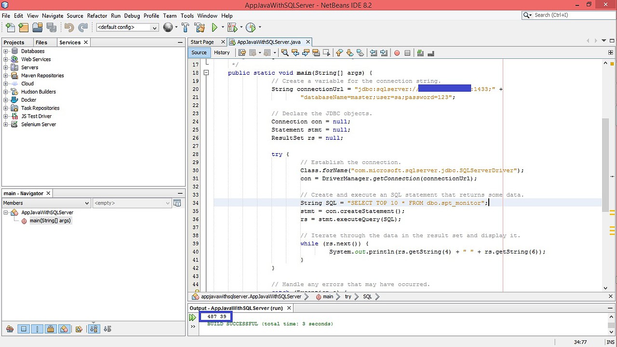Click the New Project toolbar icon
This screenshot has height=347, width=617.
[x=23, y=27]
